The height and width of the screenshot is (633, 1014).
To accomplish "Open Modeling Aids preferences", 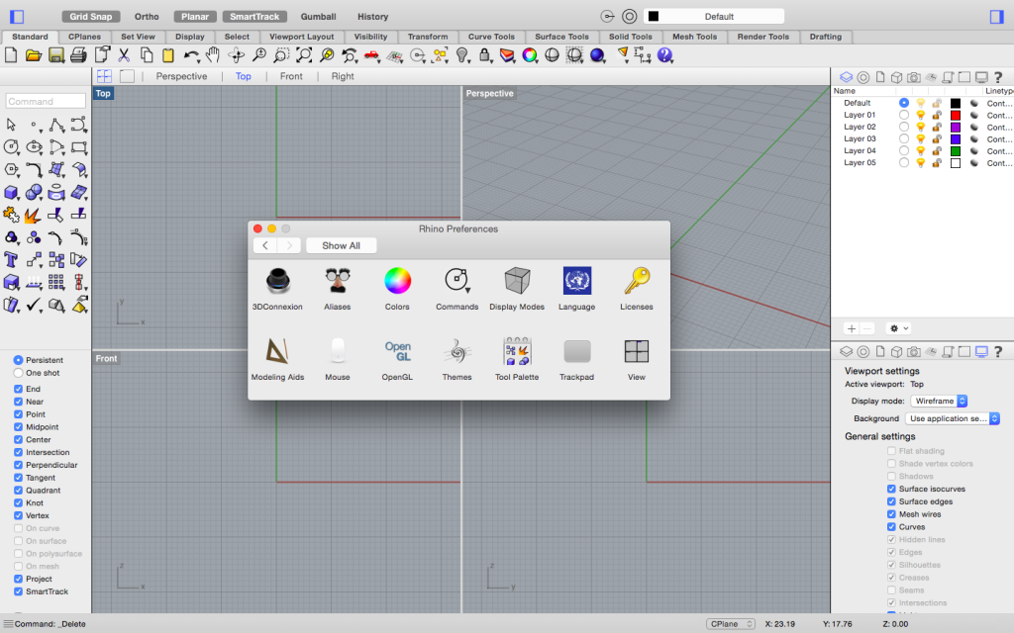I will tap(277, 358).
